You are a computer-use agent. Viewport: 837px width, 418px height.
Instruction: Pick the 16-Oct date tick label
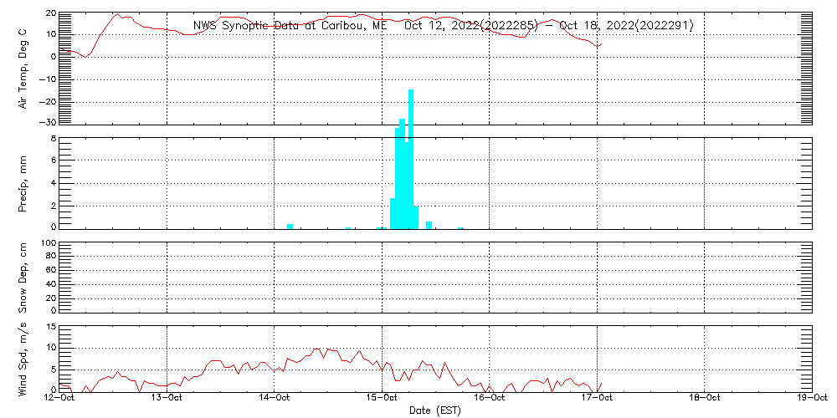coord(490,400)
